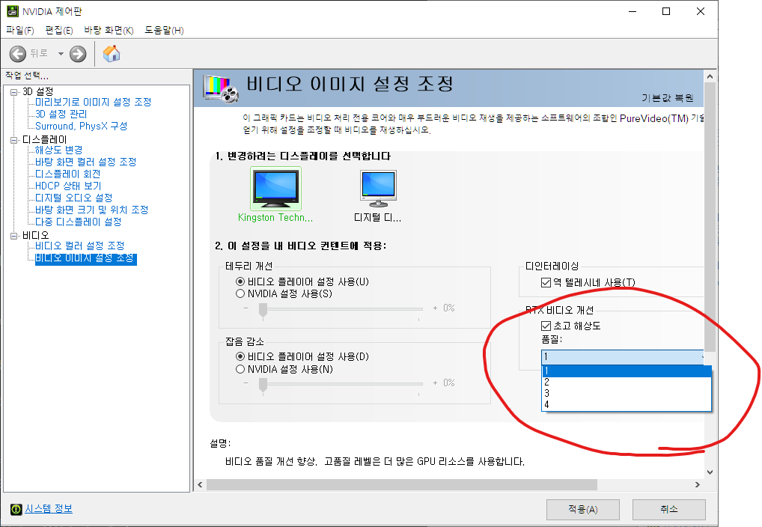762x527 pixels.
Task: Collapse the 디스플레이 tree node
Action: pos(13,140)
